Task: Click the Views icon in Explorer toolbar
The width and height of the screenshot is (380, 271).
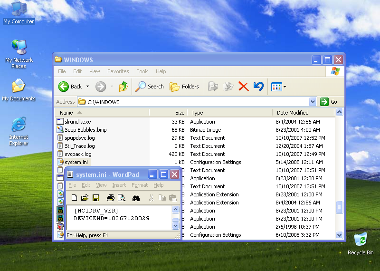Action: 276,87
